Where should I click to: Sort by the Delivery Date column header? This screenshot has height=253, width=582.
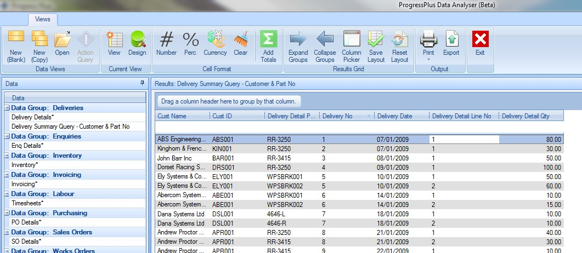click(x=395, y=116)
